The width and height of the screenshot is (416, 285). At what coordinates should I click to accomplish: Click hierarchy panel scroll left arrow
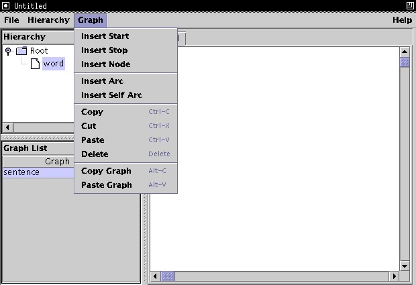[x=7, y=127]
